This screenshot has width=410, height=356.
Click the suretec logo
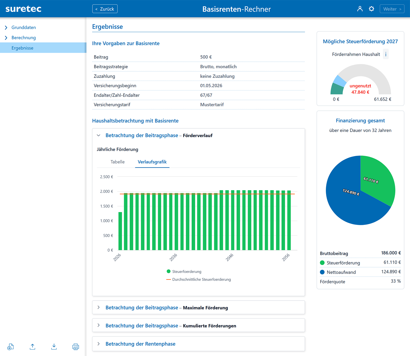pos(24,9)
